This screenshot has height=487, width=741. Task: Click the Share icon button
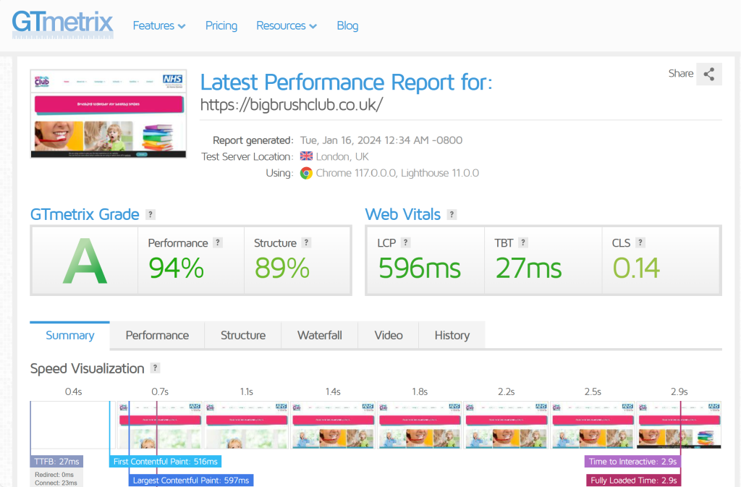tap(708, 74)
